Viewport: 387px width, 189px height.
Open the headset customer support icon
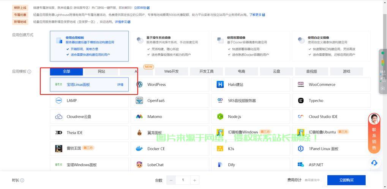374,163
